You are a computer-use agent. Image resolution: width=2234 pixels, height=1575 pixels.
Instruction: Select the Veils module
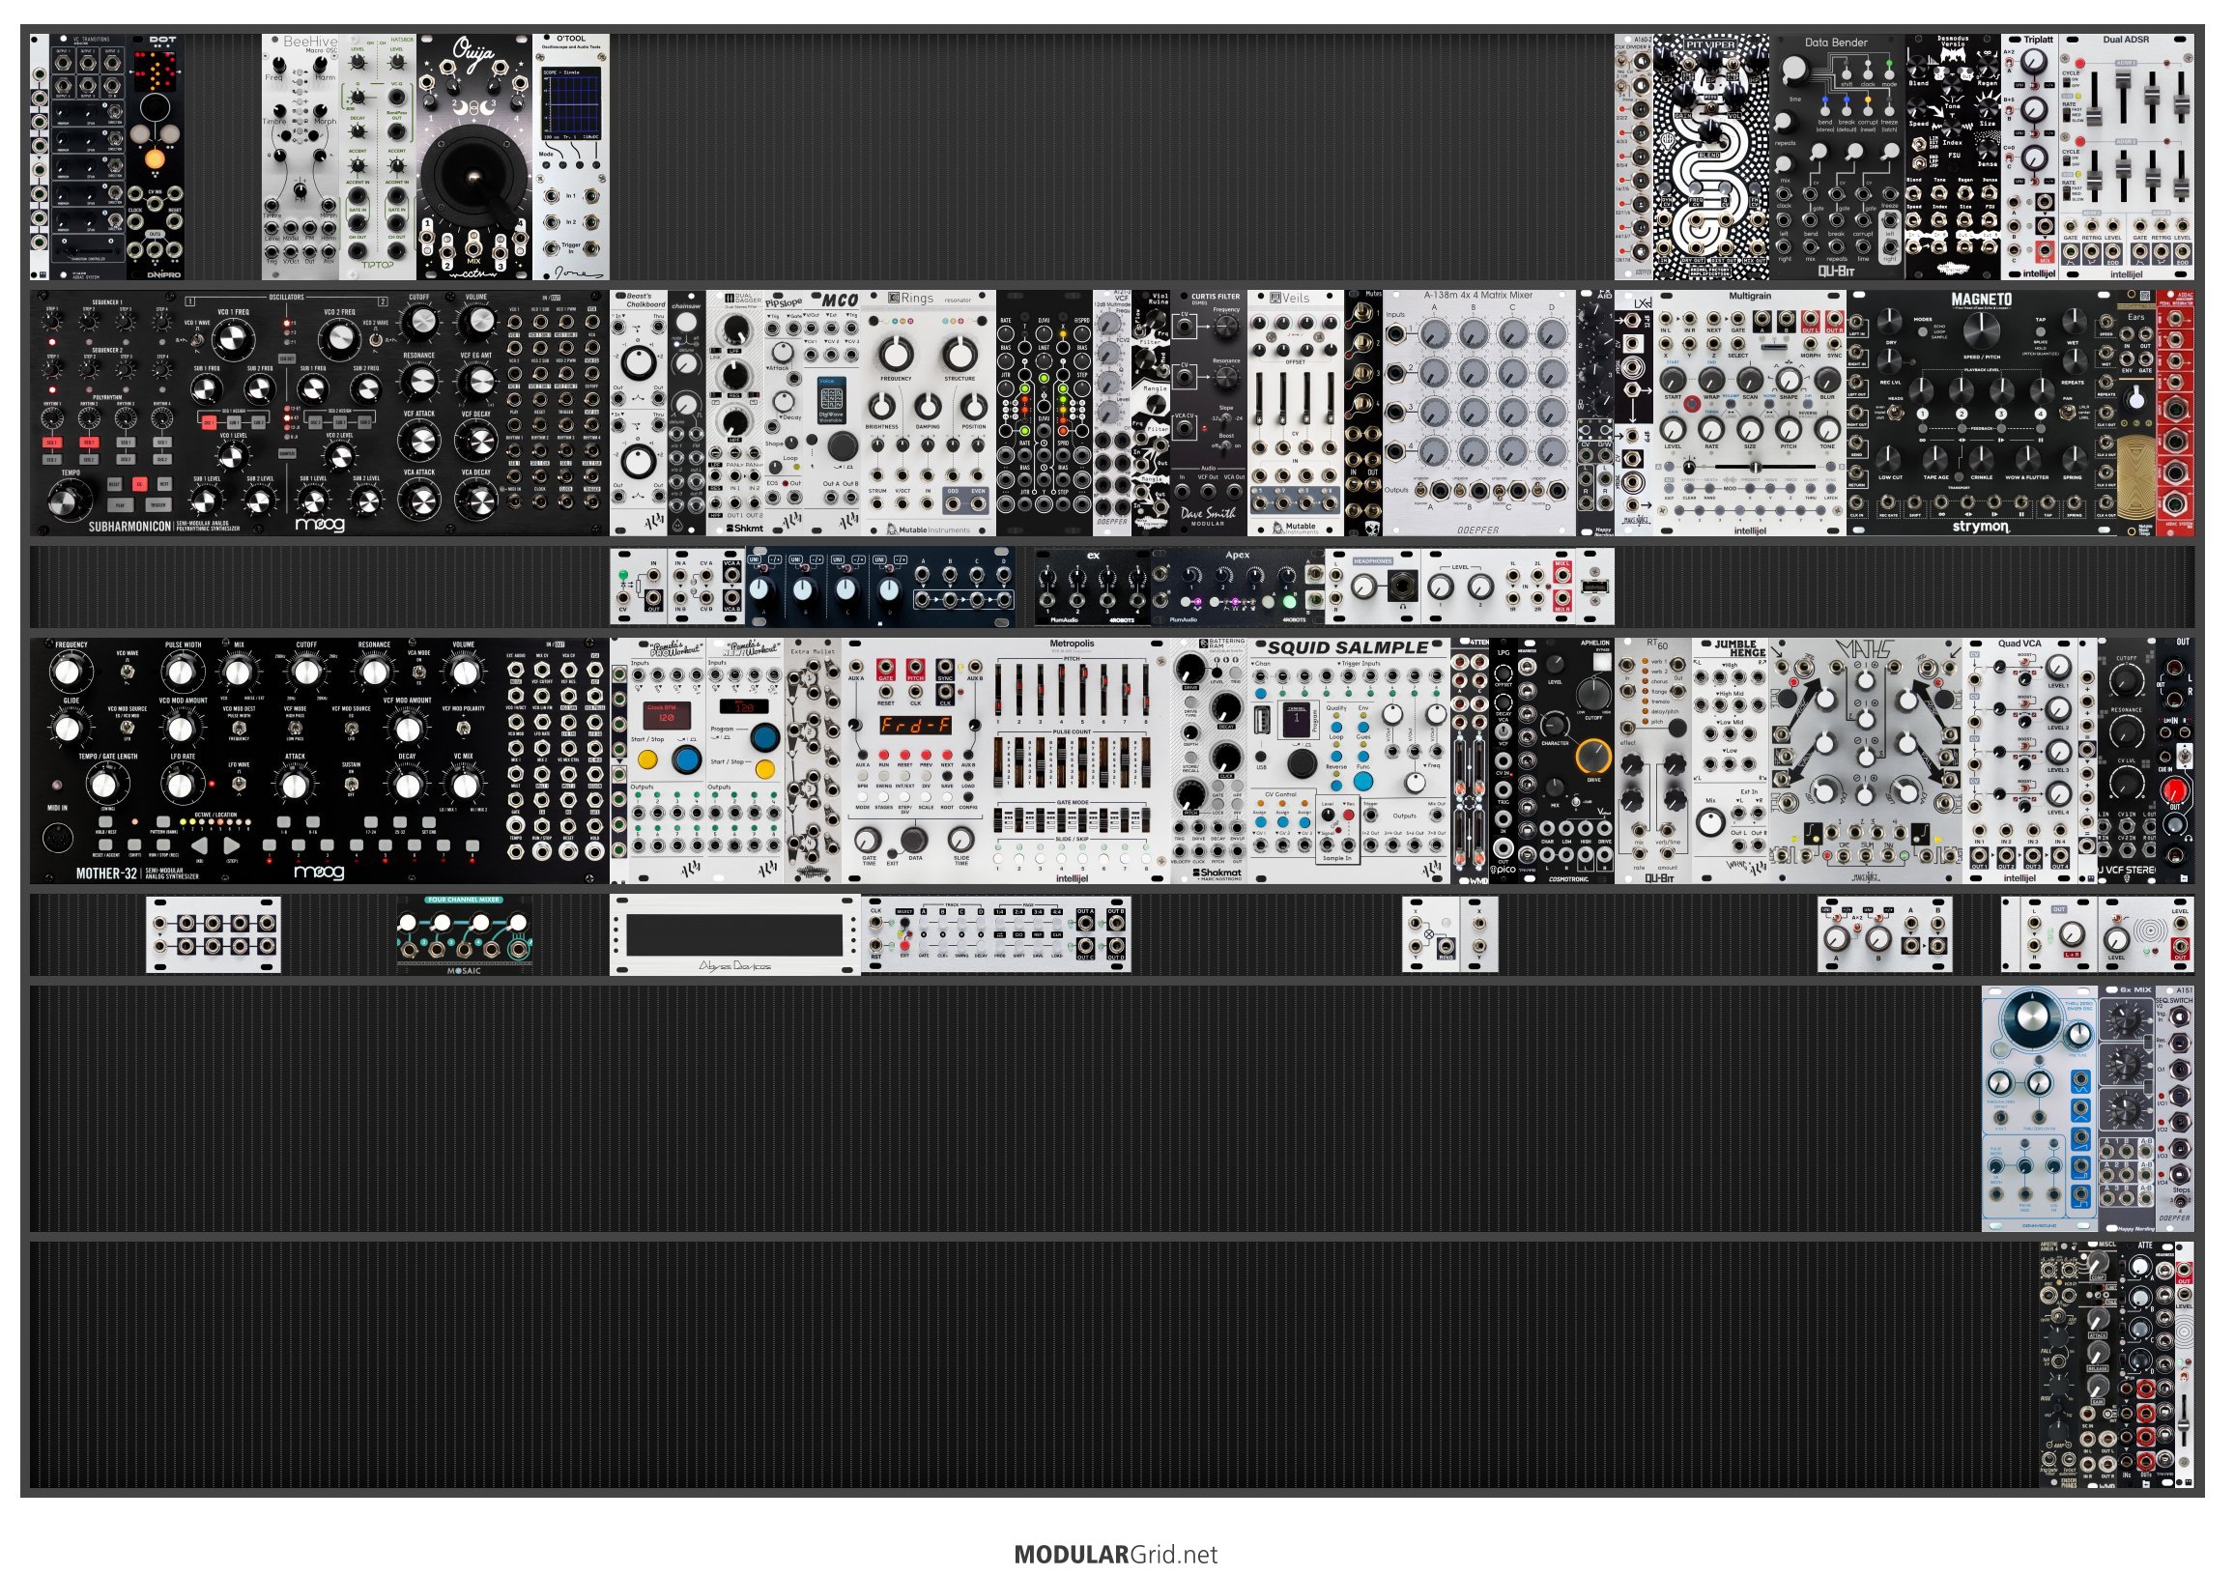[1295, 413]
